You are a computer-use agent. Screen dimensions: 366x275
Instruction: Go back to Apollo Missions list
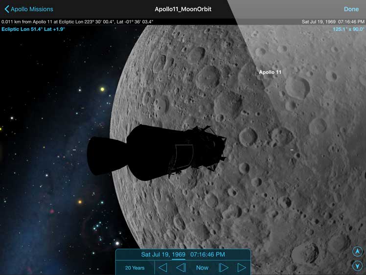tap(29, 9)
